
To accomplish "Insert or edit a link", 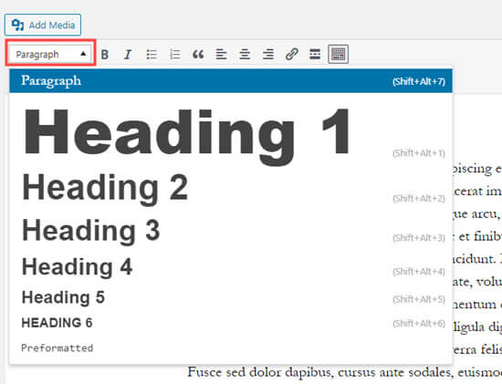I will (292, 55).
